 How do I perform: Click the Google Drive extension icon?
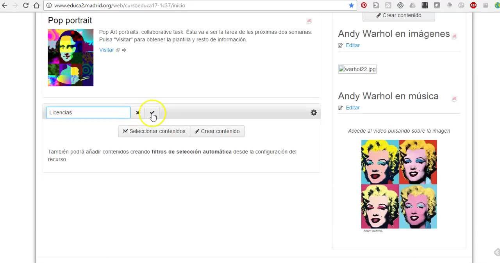412,5
